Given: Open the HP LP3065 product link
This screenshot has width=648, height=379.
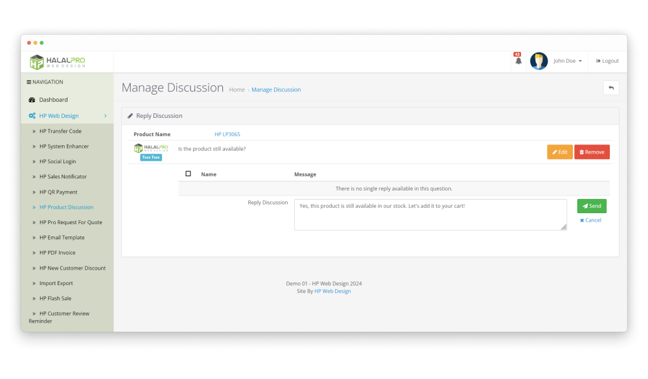Looking at the screenshot, I should pos(227,134).
